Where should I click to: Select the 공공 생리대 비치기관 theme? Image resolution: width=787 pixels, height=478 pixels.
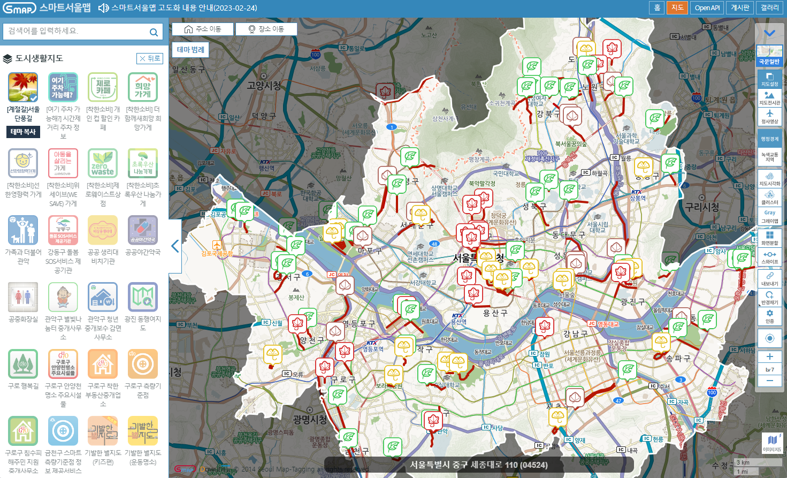[x=103, y=230]
